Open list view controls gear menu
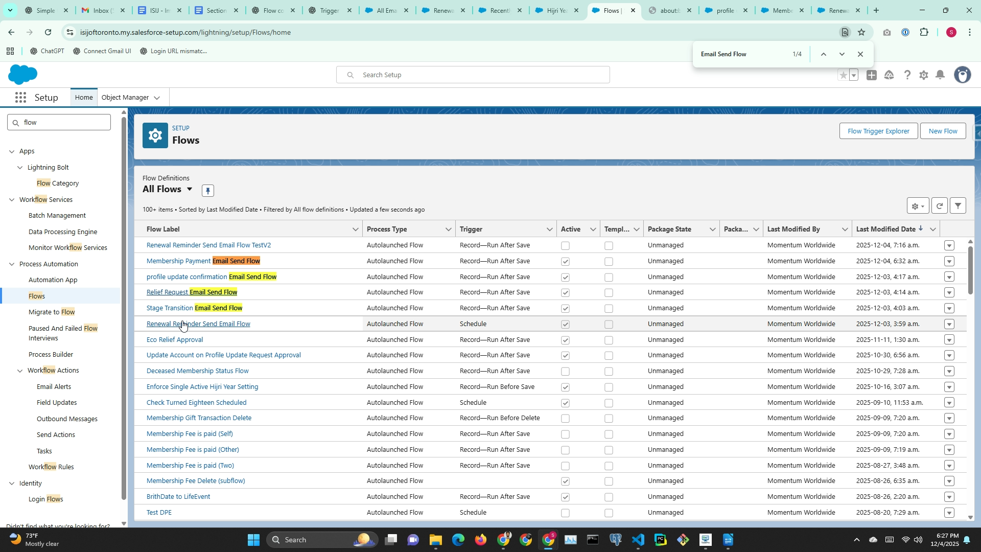The image size is (981, 552). [x=918, y=206]
